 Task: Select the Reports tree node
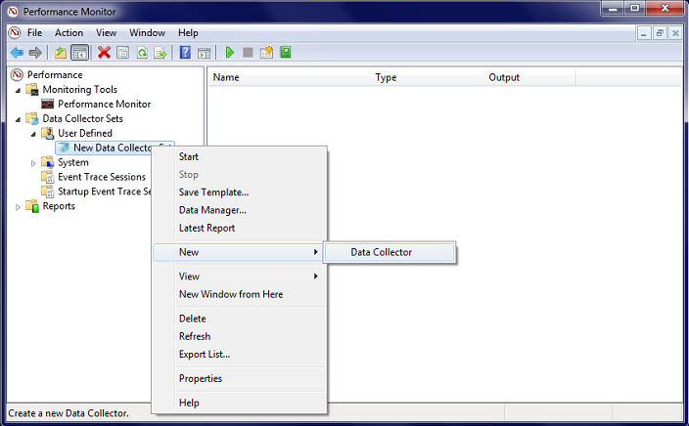click(x=59, y=206)
